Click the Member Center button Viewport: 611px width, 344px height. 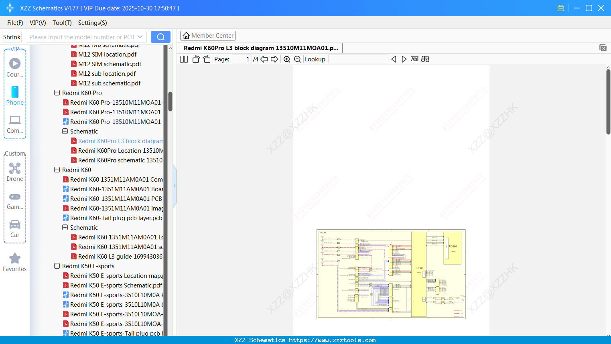pyautogui.click(x=208, y=35)
